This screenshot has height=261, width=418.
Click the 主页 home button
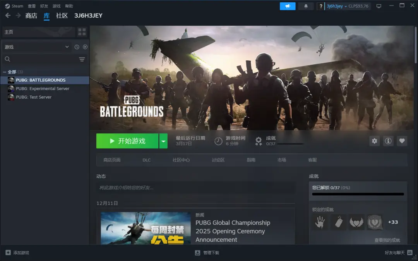39,32
